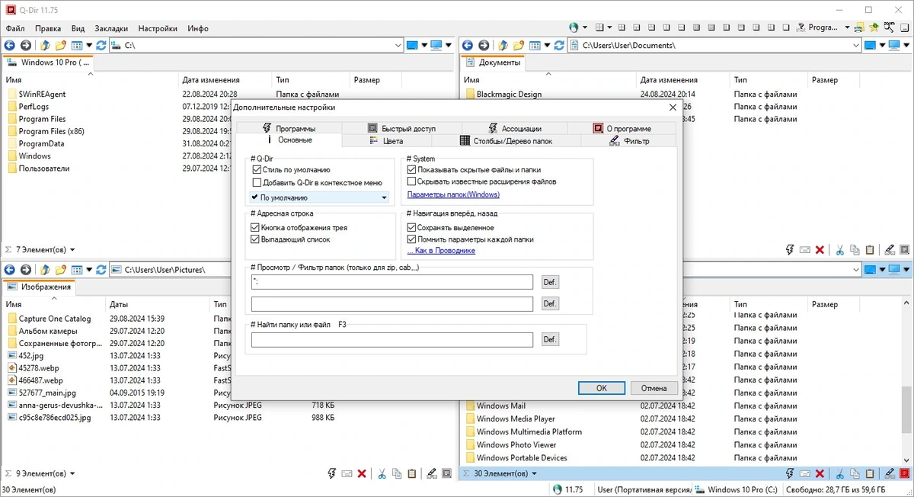Go back in the Documents pane

click(x=467, y=46)
